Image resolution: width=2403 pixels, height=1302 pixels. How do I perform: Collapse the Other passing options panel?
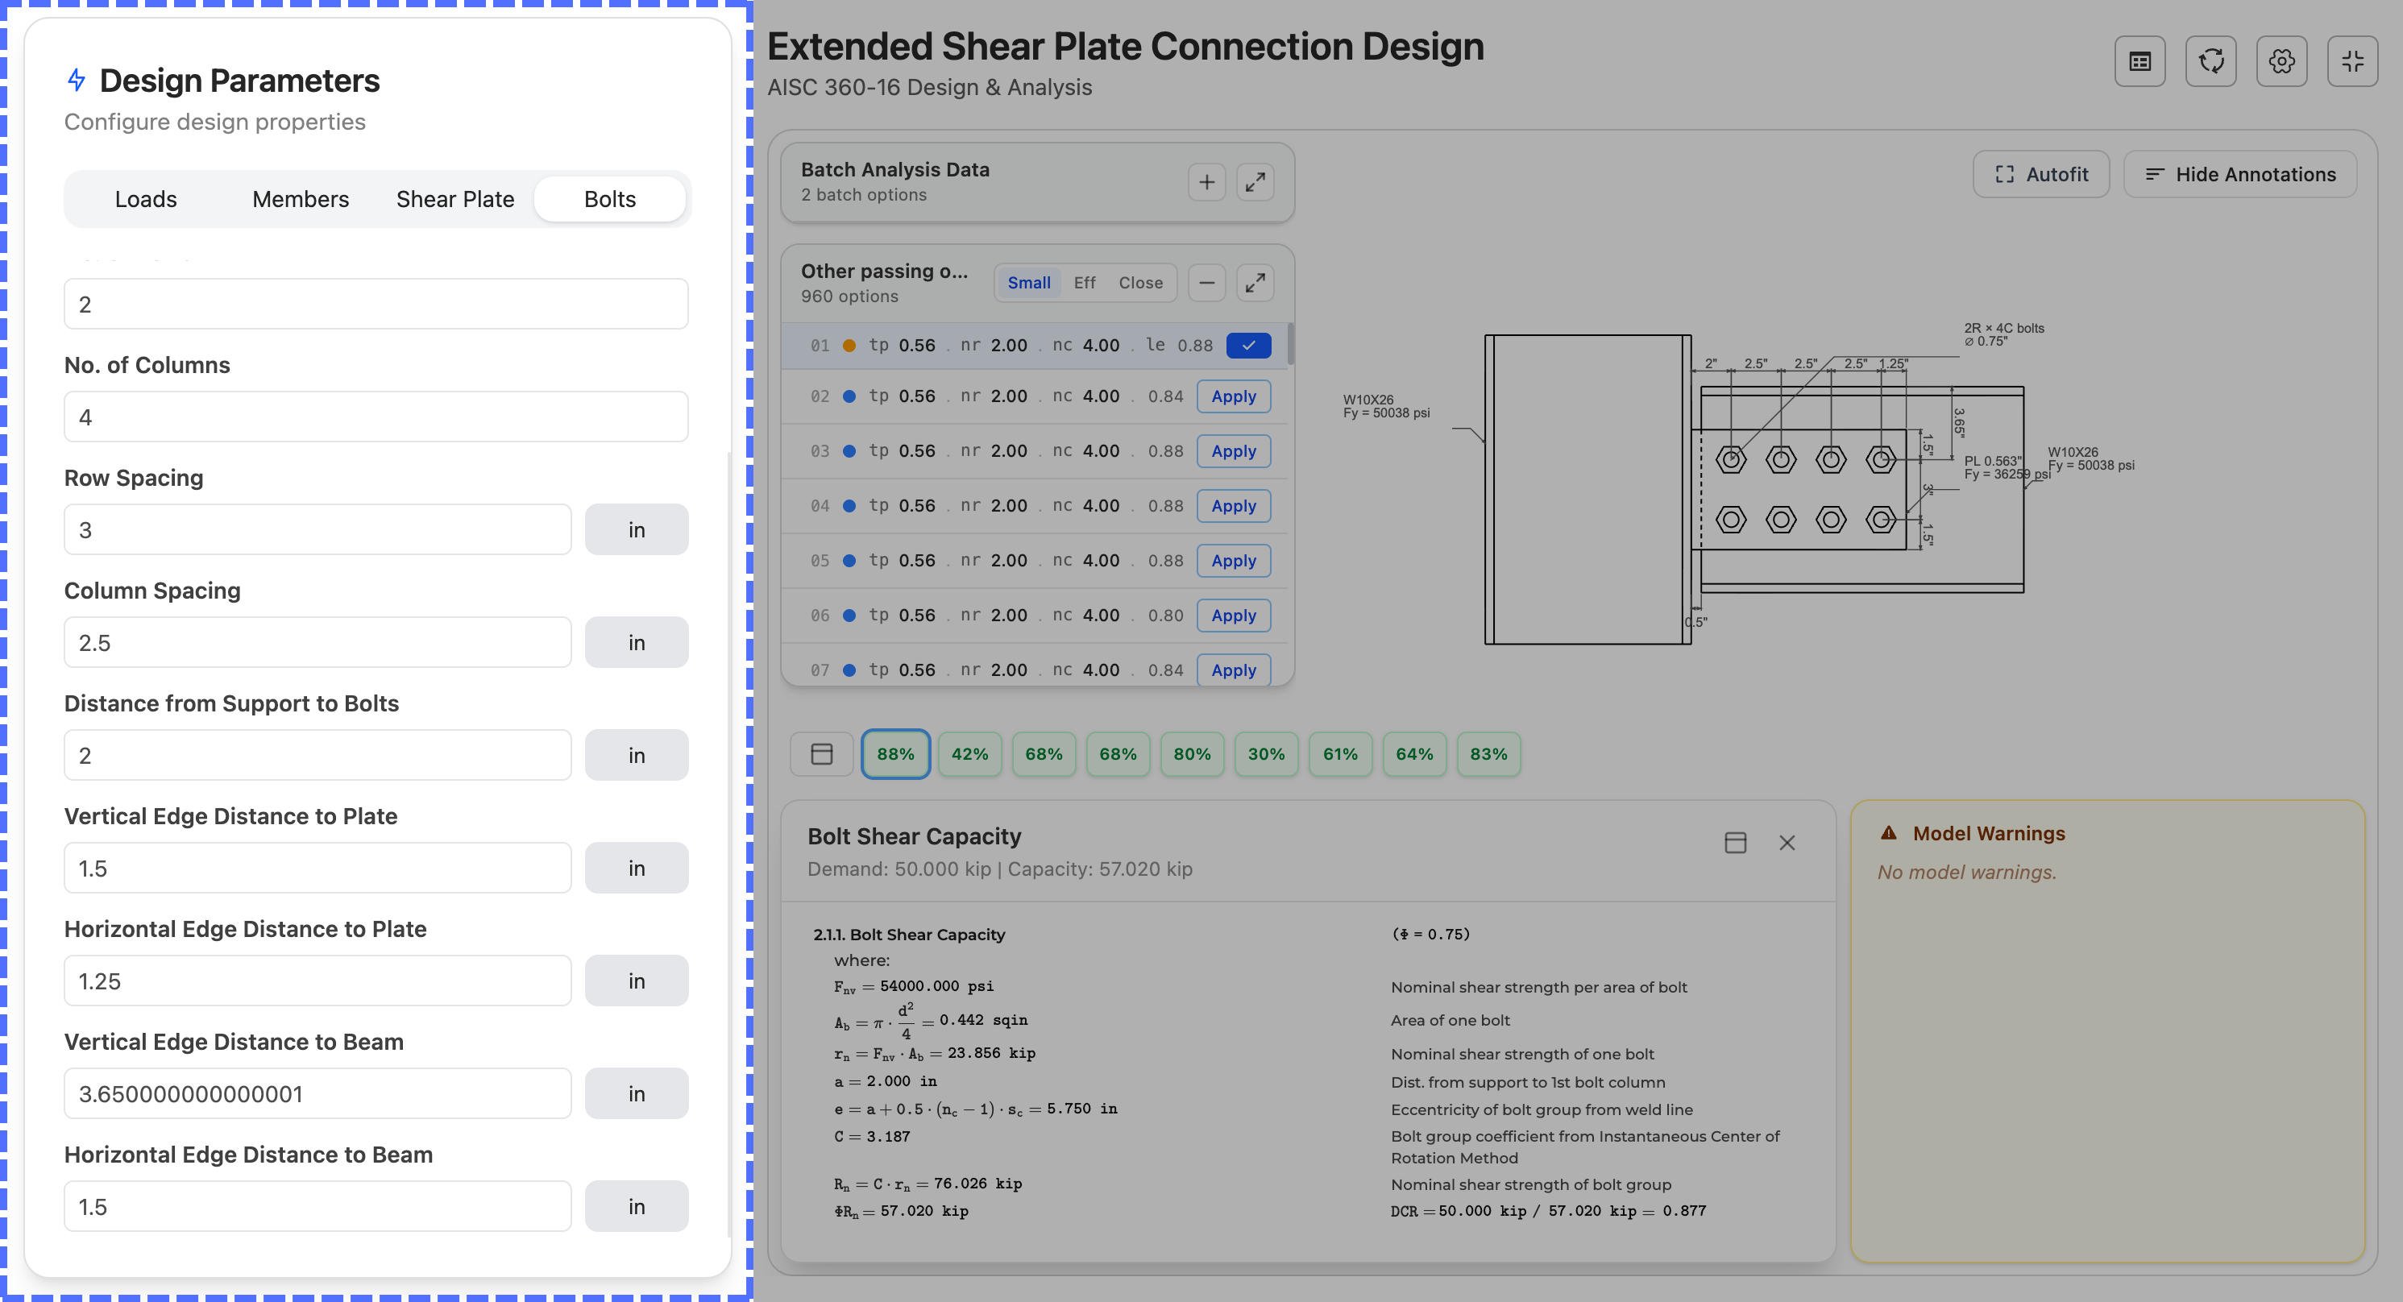click(x=1206, y=283)
